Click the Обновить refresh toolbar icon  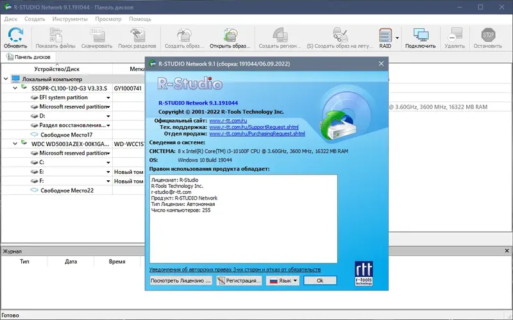click(x=15, y=35)
